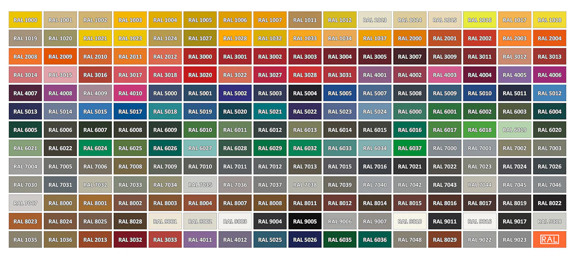Pick the RAL 9016 white swatch
The height and width of the screenshot is (259, 575).
pyautogui.click(x=479, y=221)
